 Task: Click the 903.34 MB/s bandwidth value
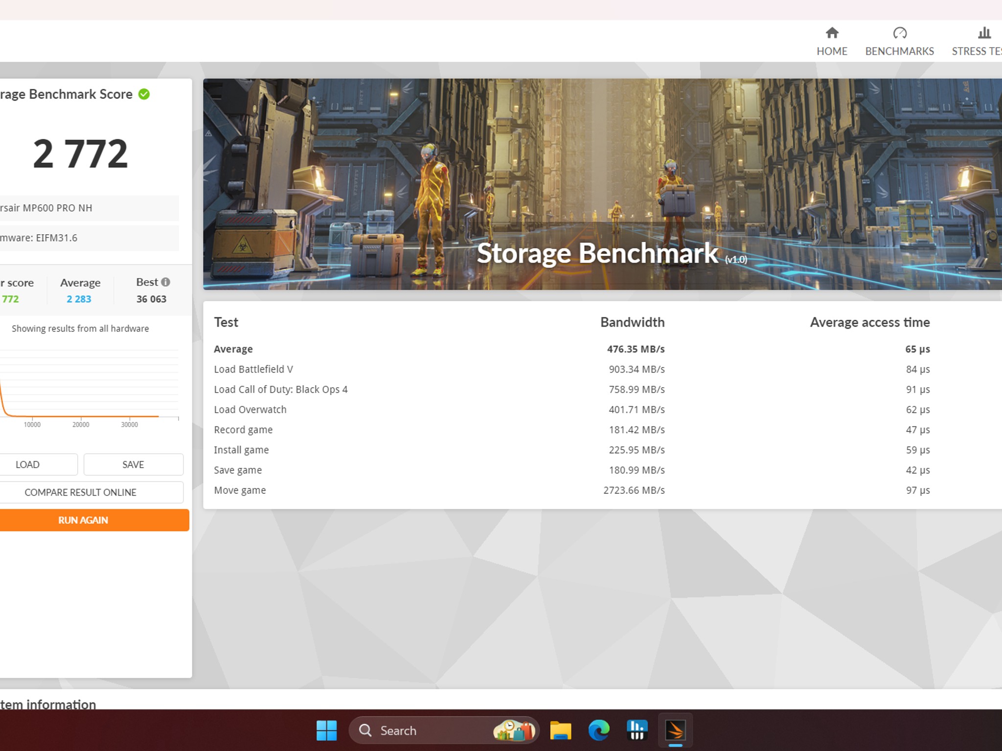click(637, 369)
